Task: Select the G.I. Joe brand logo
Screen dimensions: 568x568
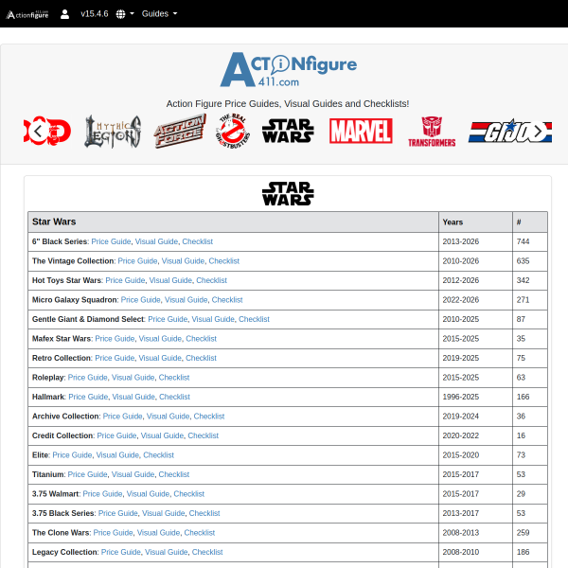Action: pos(510,131)
